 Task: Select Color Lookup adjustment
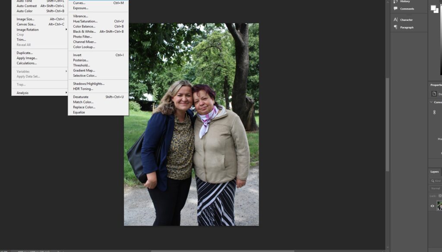click(x=98, y=47)
